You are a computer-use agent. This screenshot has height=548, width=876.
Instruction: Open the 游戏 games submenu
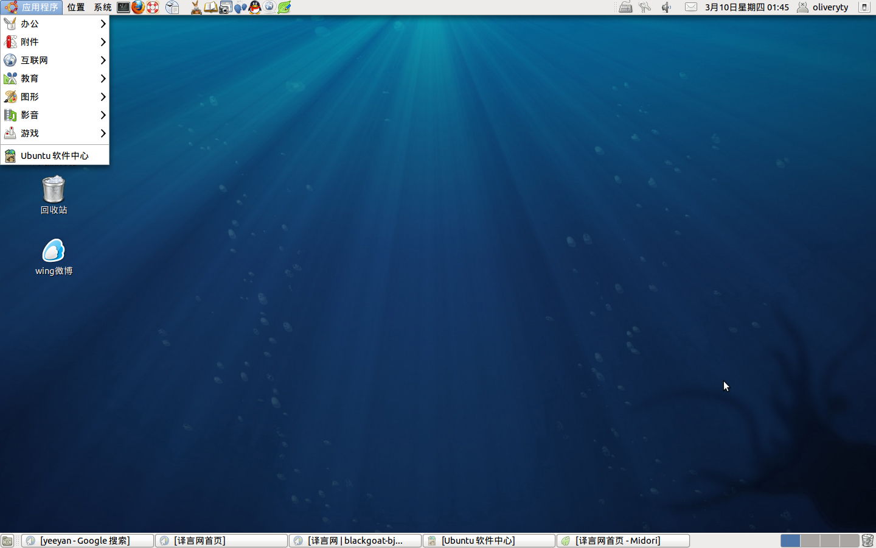55,133
